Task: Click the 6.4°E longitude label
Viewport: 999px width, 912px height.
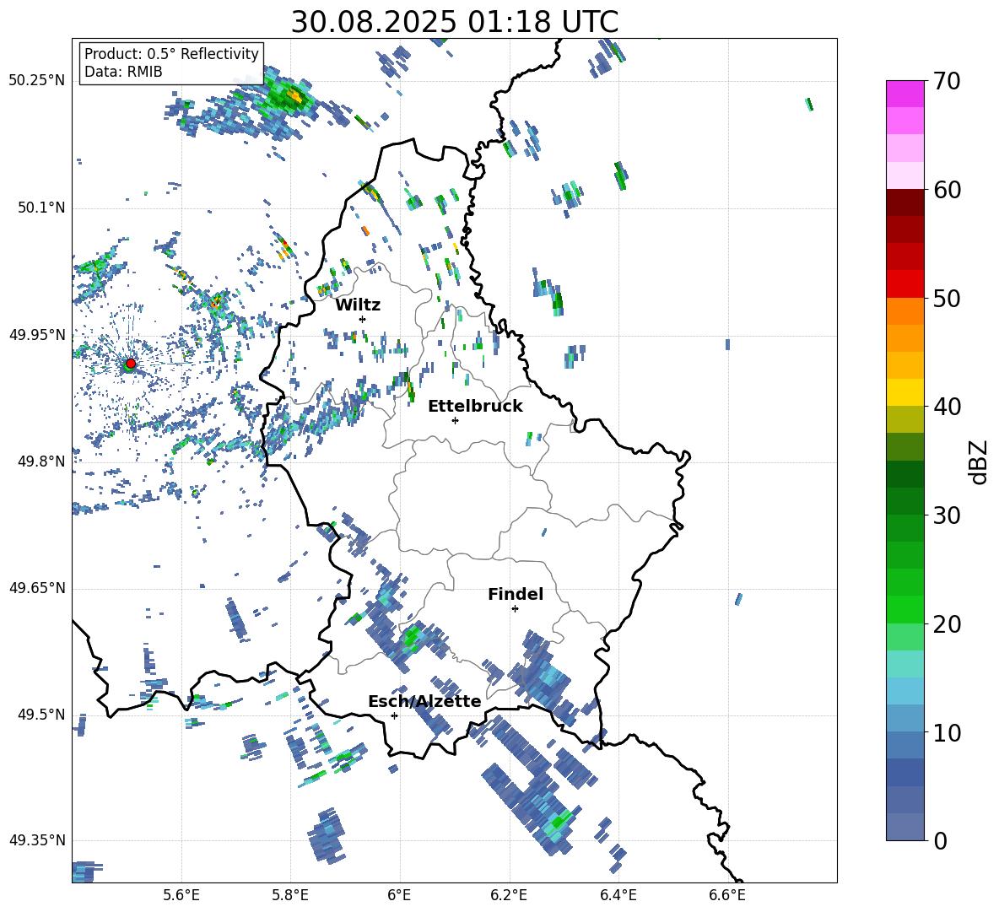Action: pyautogui.click(x=618, y=895)
